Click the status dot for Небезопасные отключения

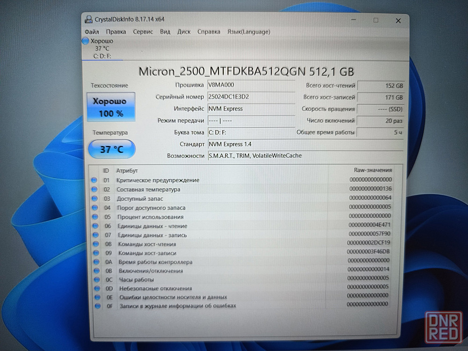coord(97,288)
